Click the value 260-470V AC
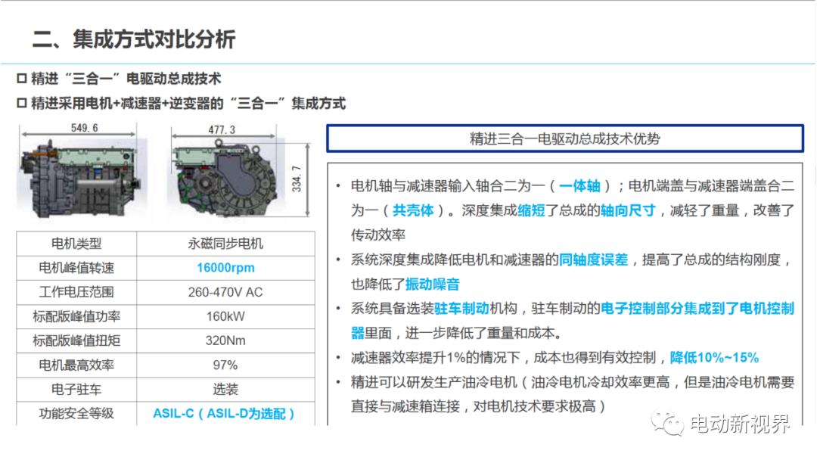Viewport: 817px width, 460px height. point(225,292)
